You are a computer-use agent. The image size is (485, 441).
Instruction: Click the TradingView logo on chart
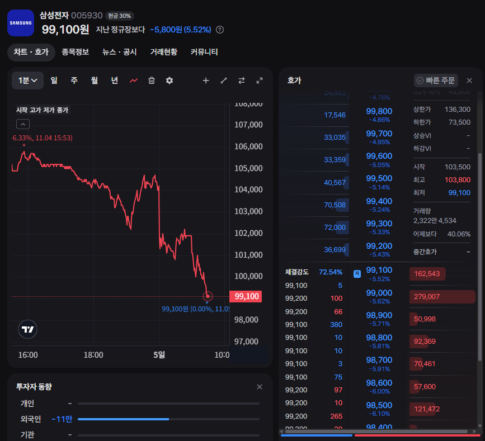coord(27,330)
